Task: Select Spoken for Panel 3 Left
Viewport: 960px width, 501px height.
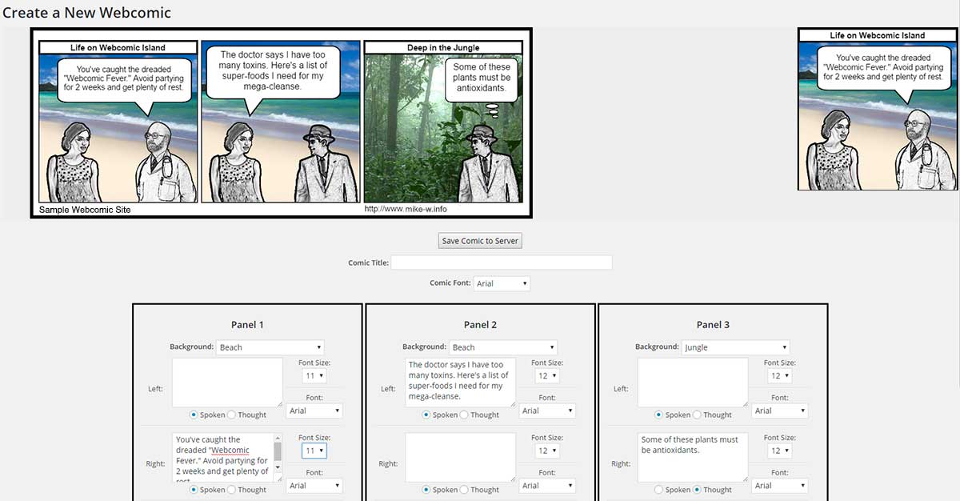Action: 659,415
